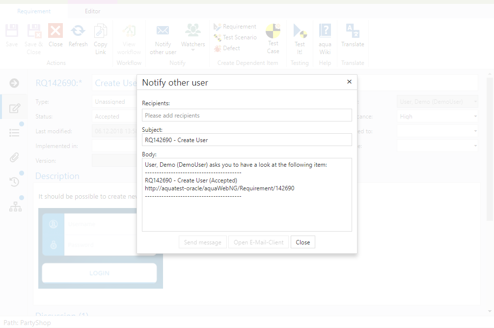Switch to the Requirement ribbon tab
Viewport: 494px width, 328px height.
click(34, 11)
